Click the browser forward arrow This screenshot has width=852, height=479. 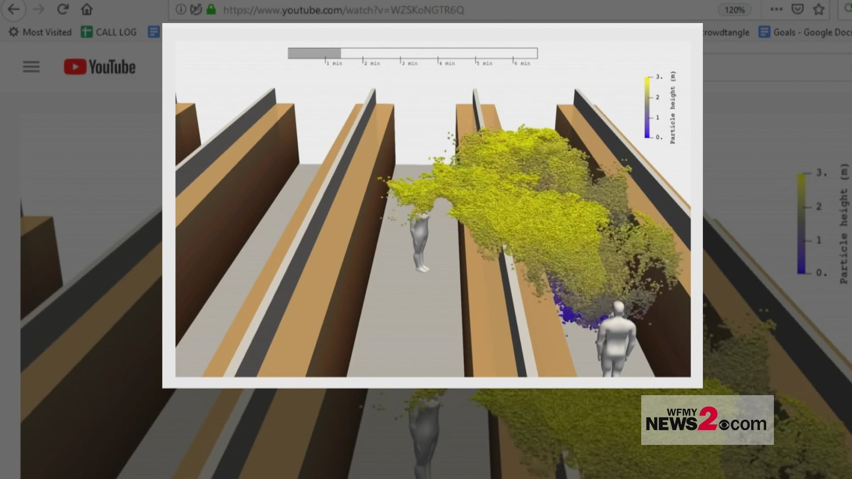click(x=39, y=9)
